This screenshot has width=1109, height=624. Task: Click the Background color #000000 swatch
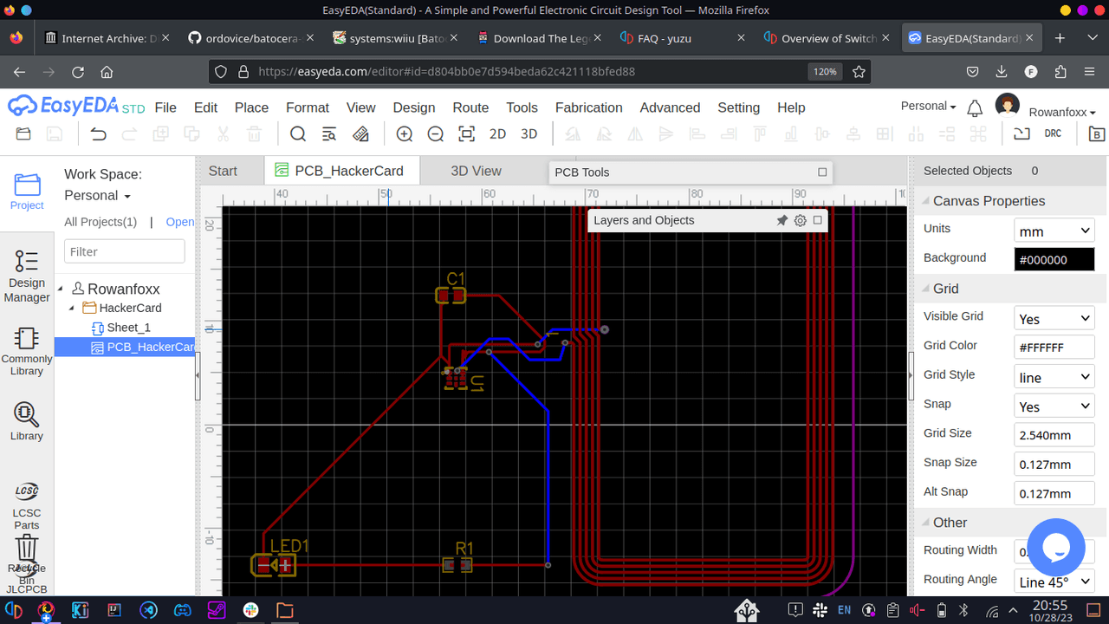click(1054, 259)
